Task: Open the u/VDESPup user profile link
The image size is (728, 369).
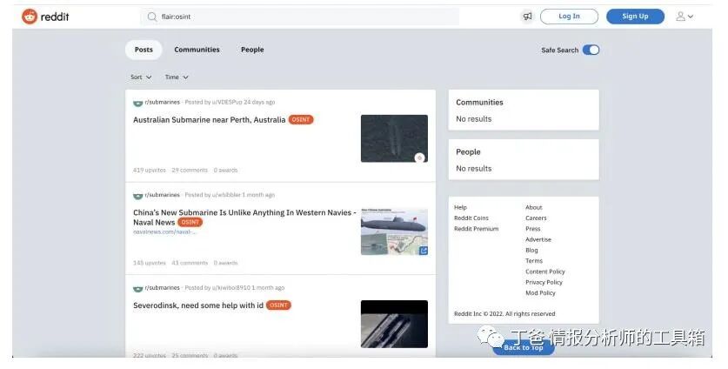Action: tap(227, 102)
